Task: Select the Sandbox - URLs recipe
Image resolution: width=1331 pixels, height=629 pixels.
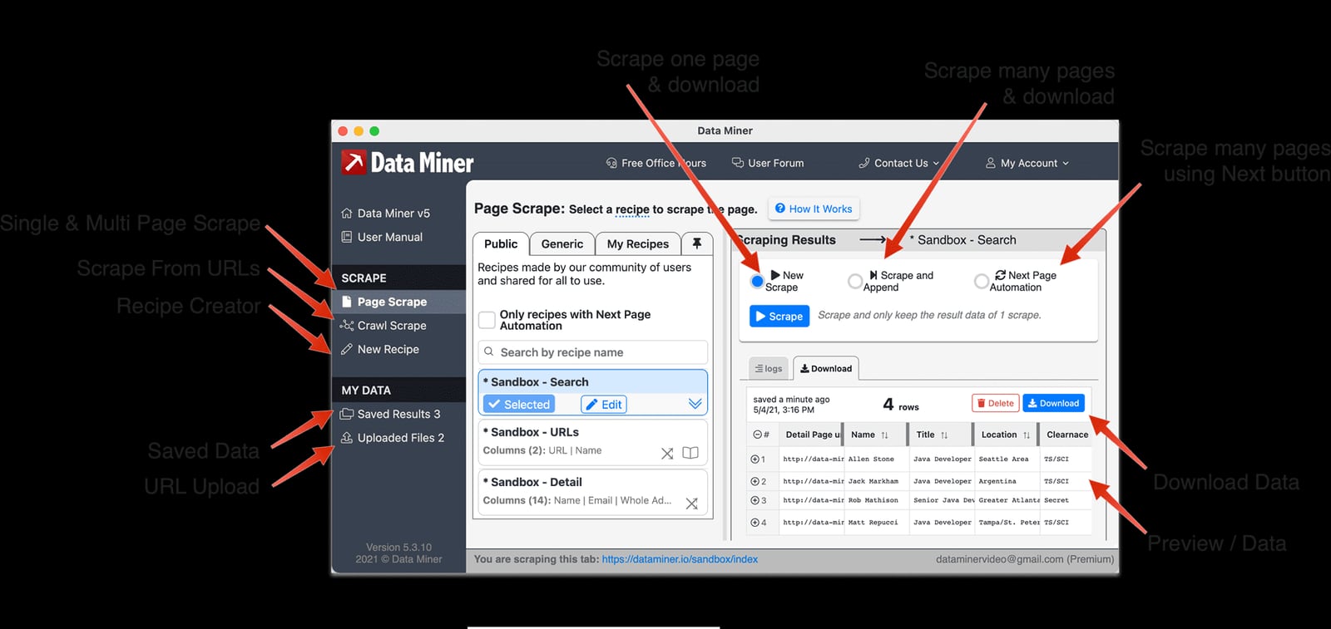Action: pos(593,441)
